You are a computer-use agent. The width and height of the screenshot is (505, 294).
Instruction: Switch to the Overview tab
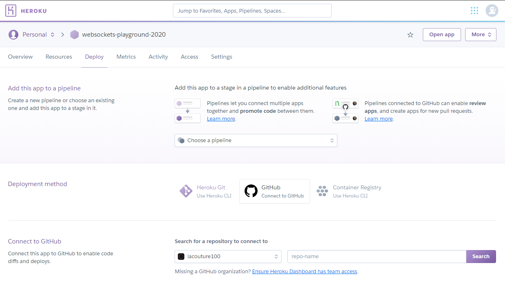[x=20, y=57]
